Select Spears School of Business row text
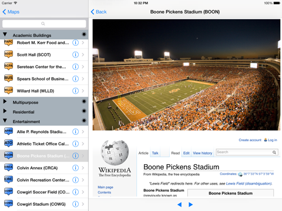This screenshot has width=282, height=211. [x=43, y=79]
